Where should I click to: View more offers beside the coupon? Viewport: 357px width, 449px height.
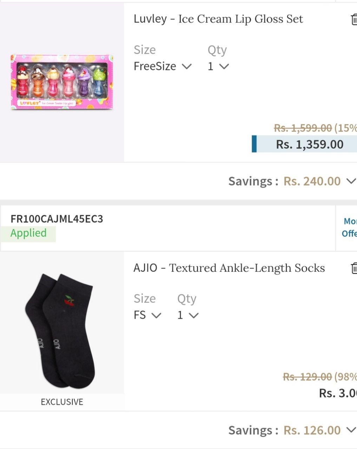pyautogui.click(x=349, y=227)
